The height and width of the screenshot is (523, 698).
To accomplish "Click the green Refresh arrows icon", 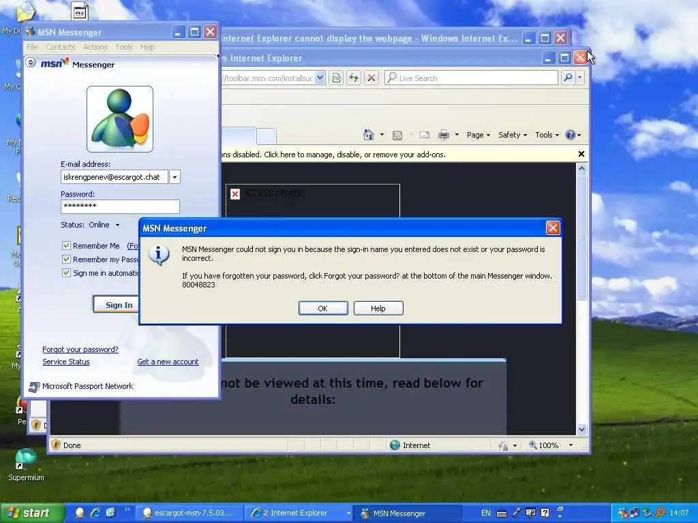I will [354, 78].
